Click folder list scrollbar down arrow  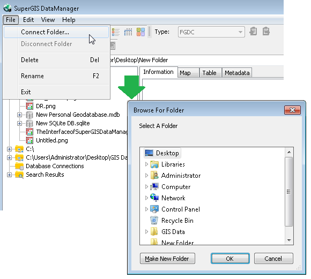[x=289, y=240]
